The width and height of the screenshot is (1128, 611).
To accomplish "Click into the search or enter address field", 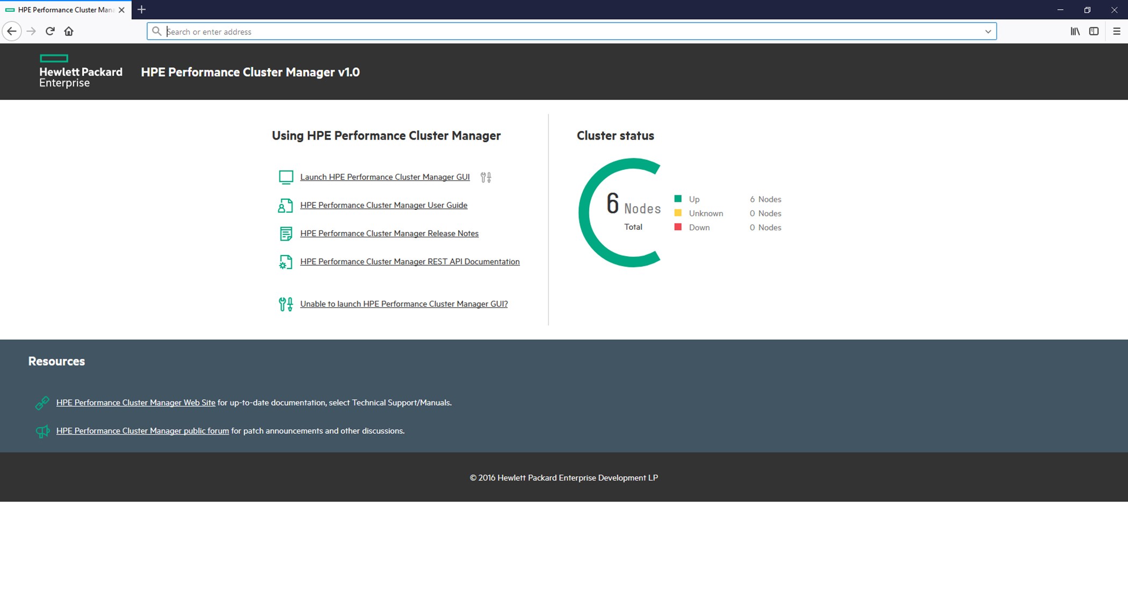I will pyautogui.click(x=569, y=32).
